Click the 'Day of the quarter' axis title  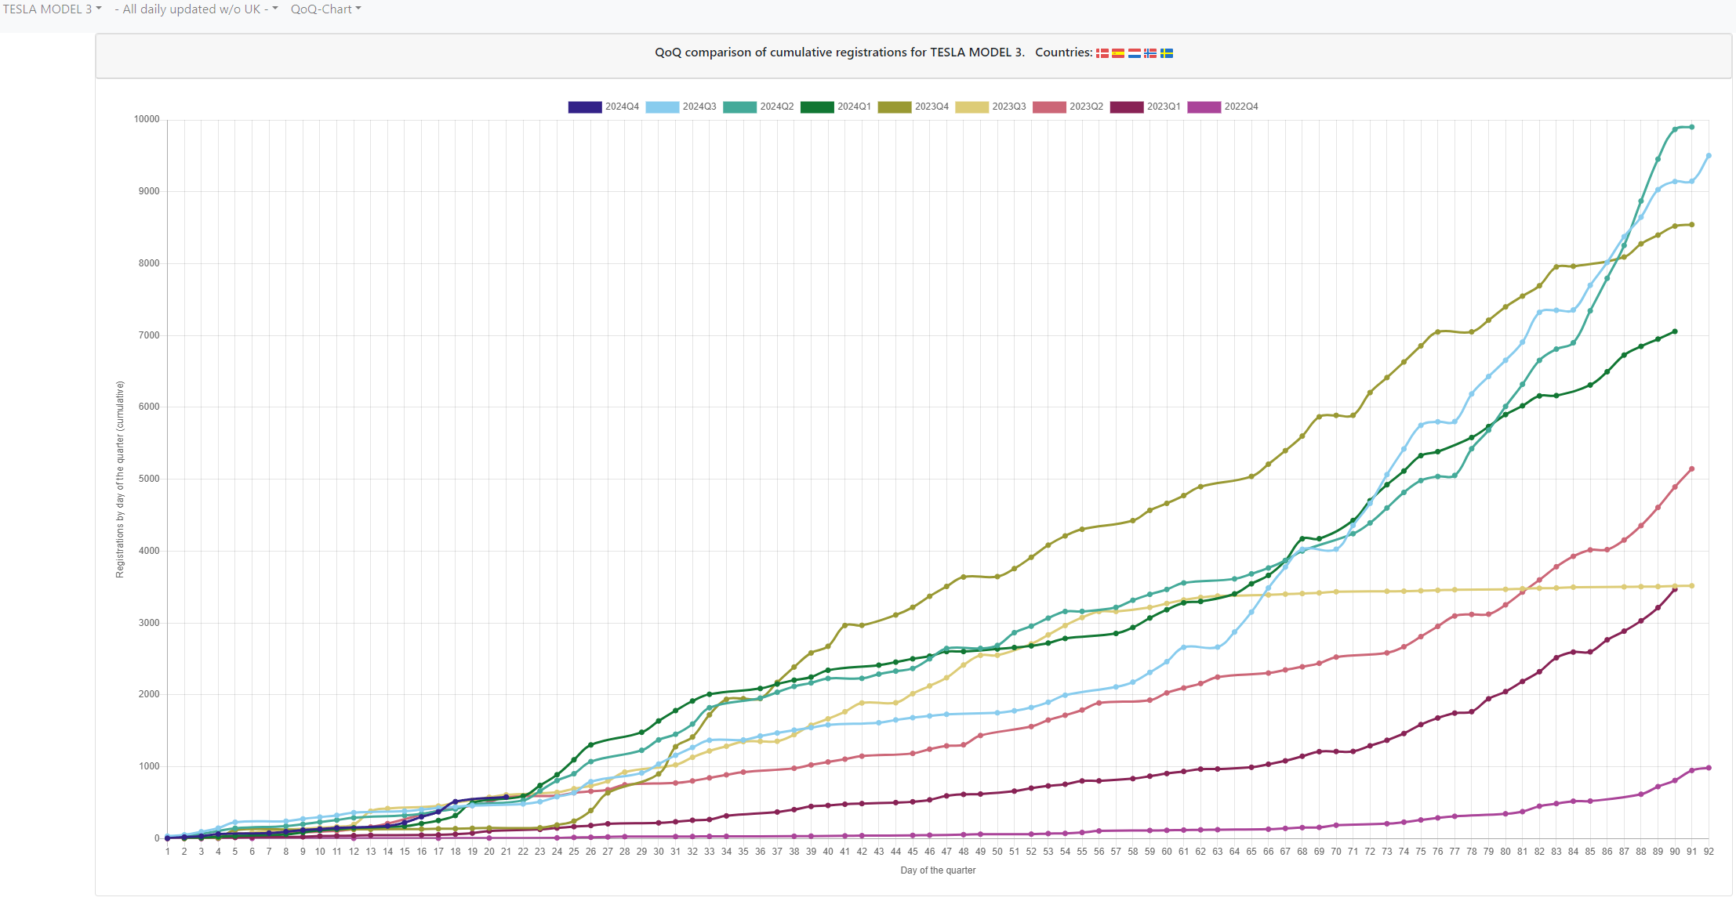coord(938,870)
